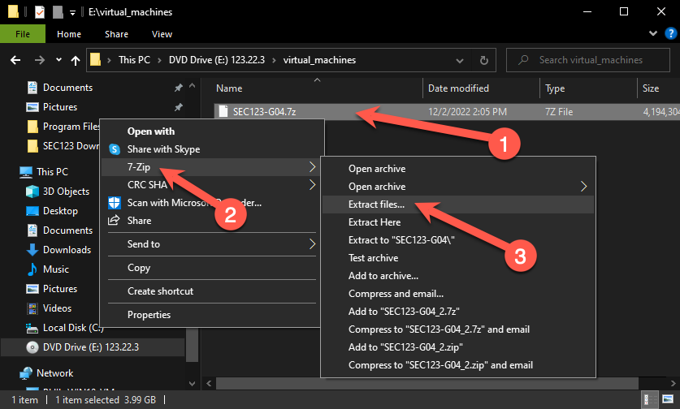
Task: Click the back navigation arrow
Action: 15,60
